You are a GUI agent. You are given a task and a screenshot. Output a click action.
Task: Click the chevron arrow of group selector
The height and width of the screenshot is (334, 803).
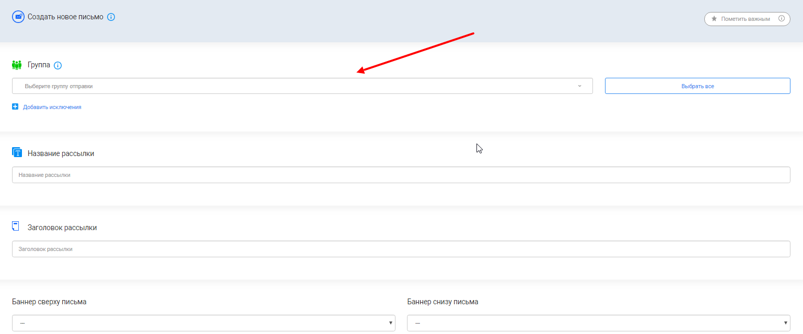[x=579, y=86]
